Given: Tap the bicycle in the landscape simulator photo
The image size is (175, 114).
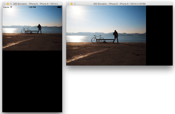Looking at the screenshot, I should pyautogui.click(x=98, y=39).
